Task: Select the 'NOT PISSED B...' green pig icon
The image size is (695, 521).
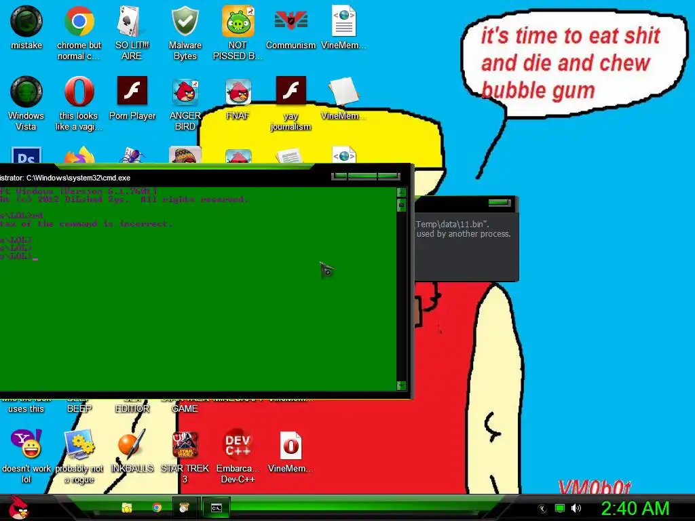Action: click(x=238, y=33)
